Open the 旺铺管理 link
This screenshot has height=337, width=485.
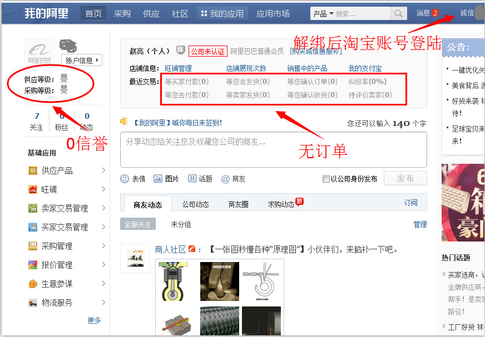[178, 68]
